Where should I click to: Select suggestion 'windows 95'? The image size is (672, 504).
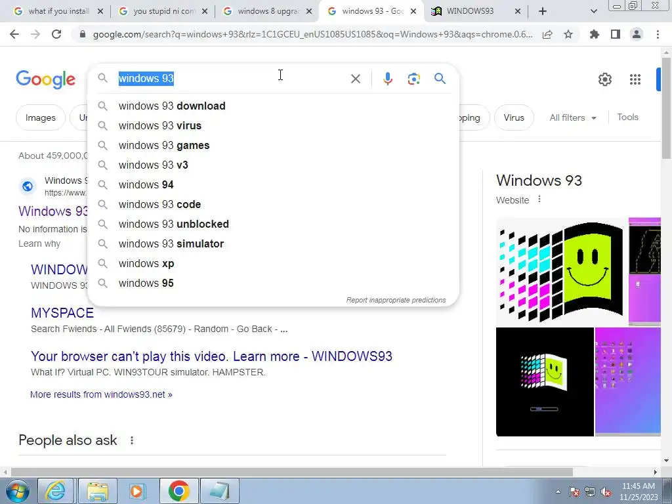[273, 283]
